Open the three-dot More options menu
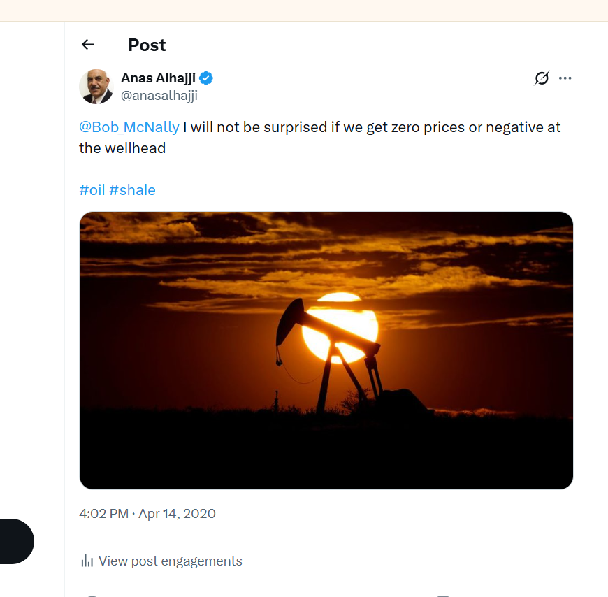This screenshot has height=597, width=608. 565,78
